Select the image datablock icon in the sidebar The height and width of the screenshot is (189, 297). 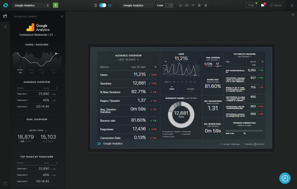click(x=4, y=27)
